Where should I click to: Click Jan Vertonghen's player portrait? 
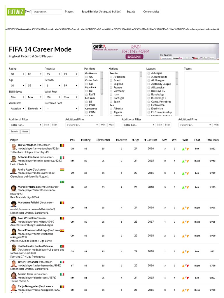[14, 147]
